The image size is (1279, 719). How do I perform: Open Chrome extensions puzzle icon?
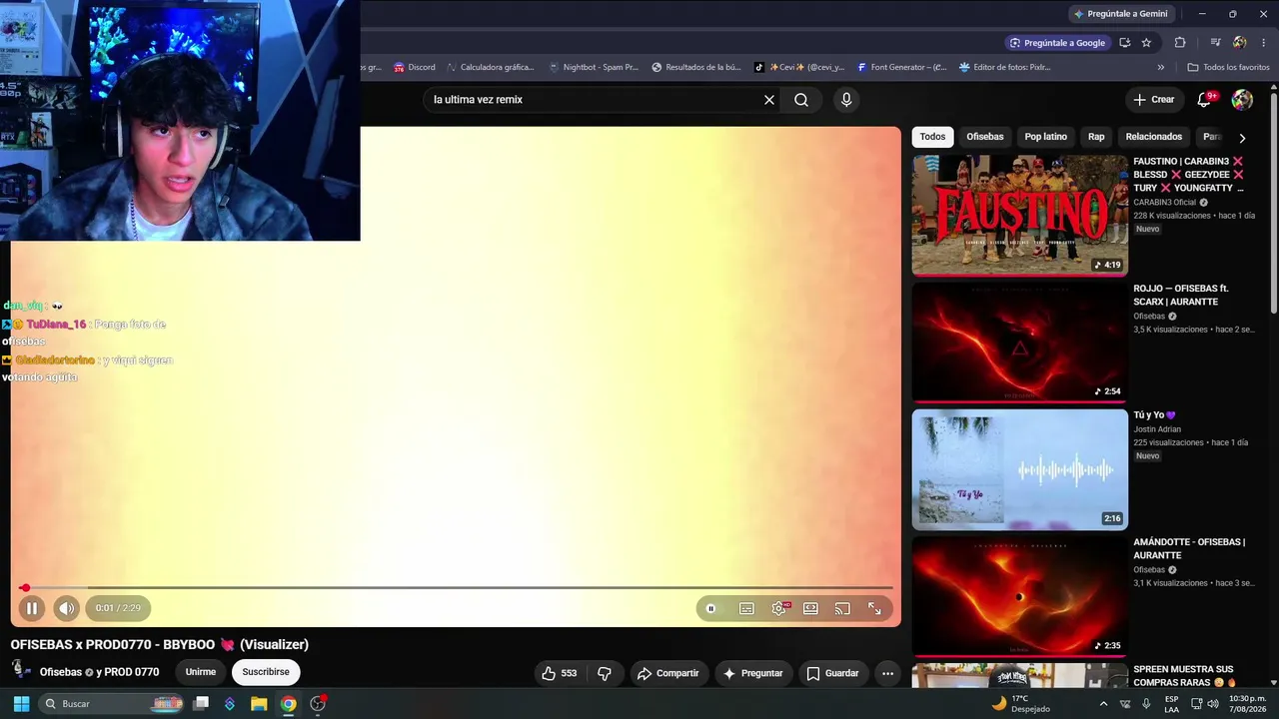tap(1180, 43)
